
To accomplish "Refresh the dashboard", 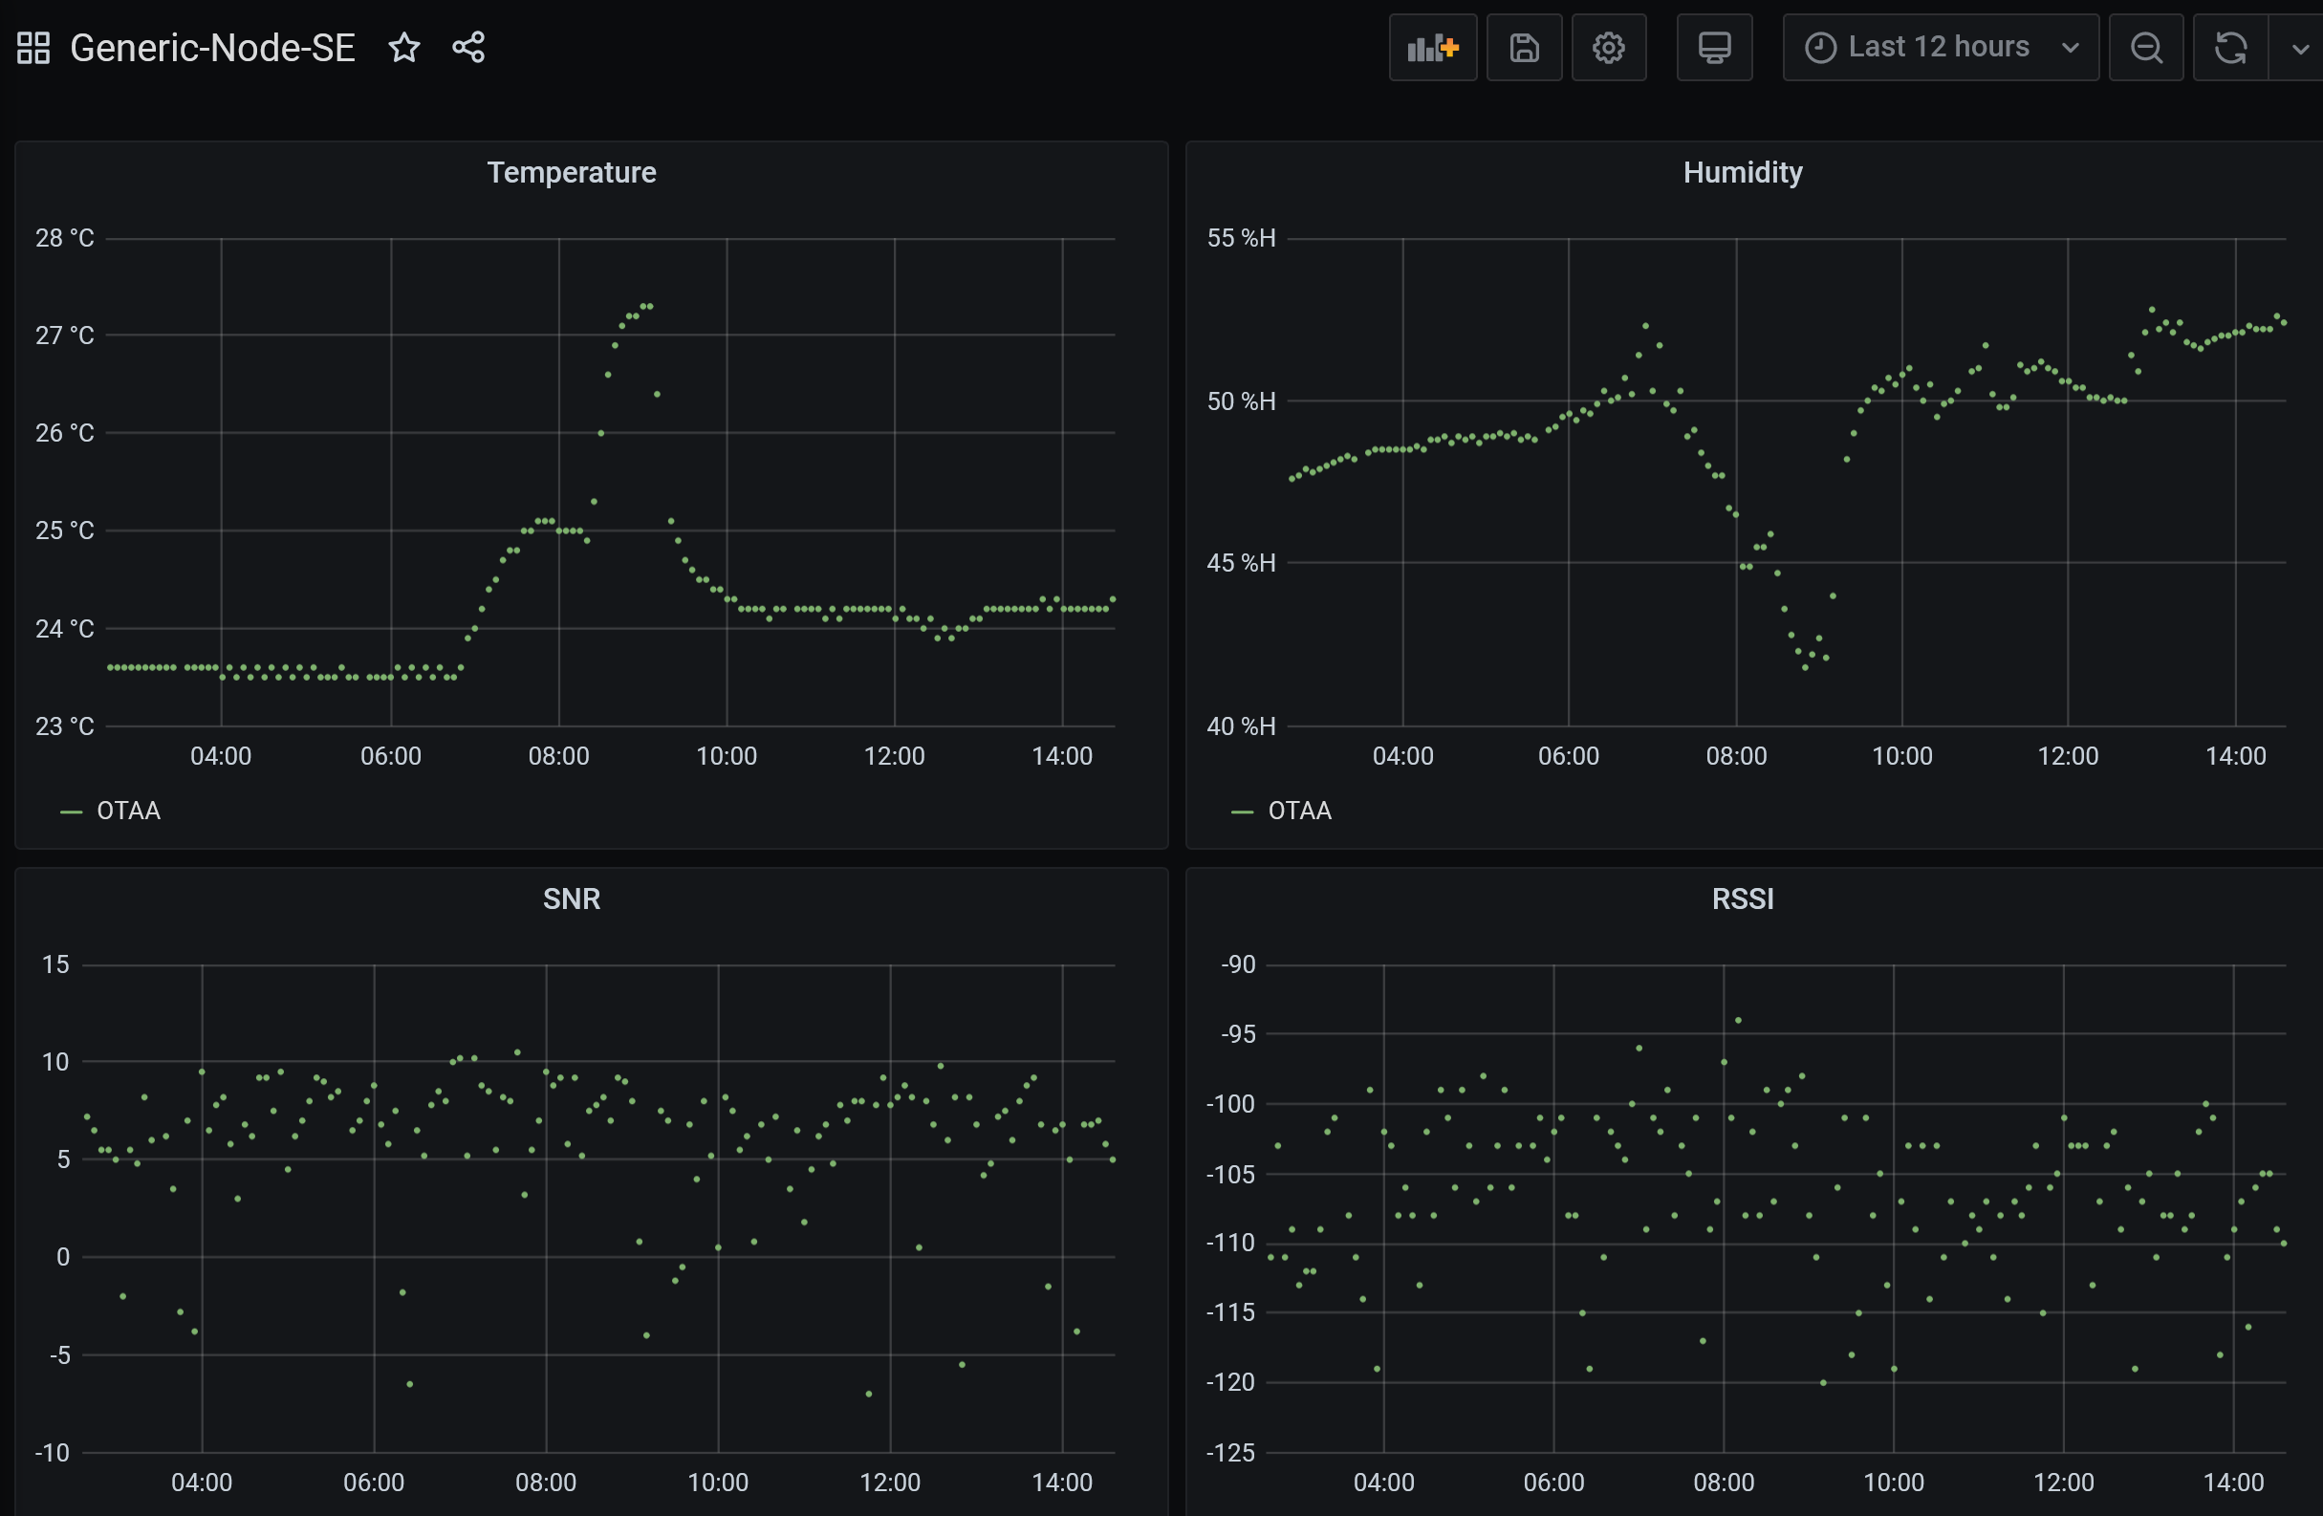I will (x=2230, y=47).
